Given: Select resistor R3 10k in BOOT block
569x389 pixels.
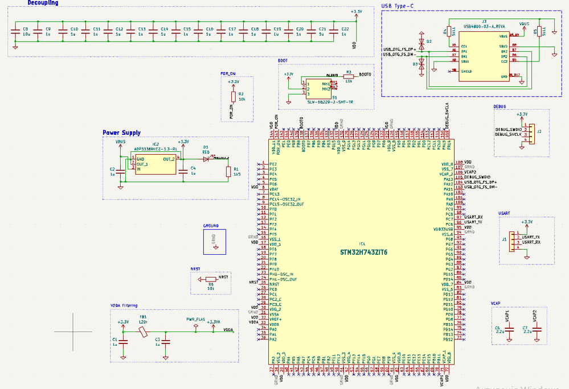Looking at the screenshot, I should tap(349, 77).
